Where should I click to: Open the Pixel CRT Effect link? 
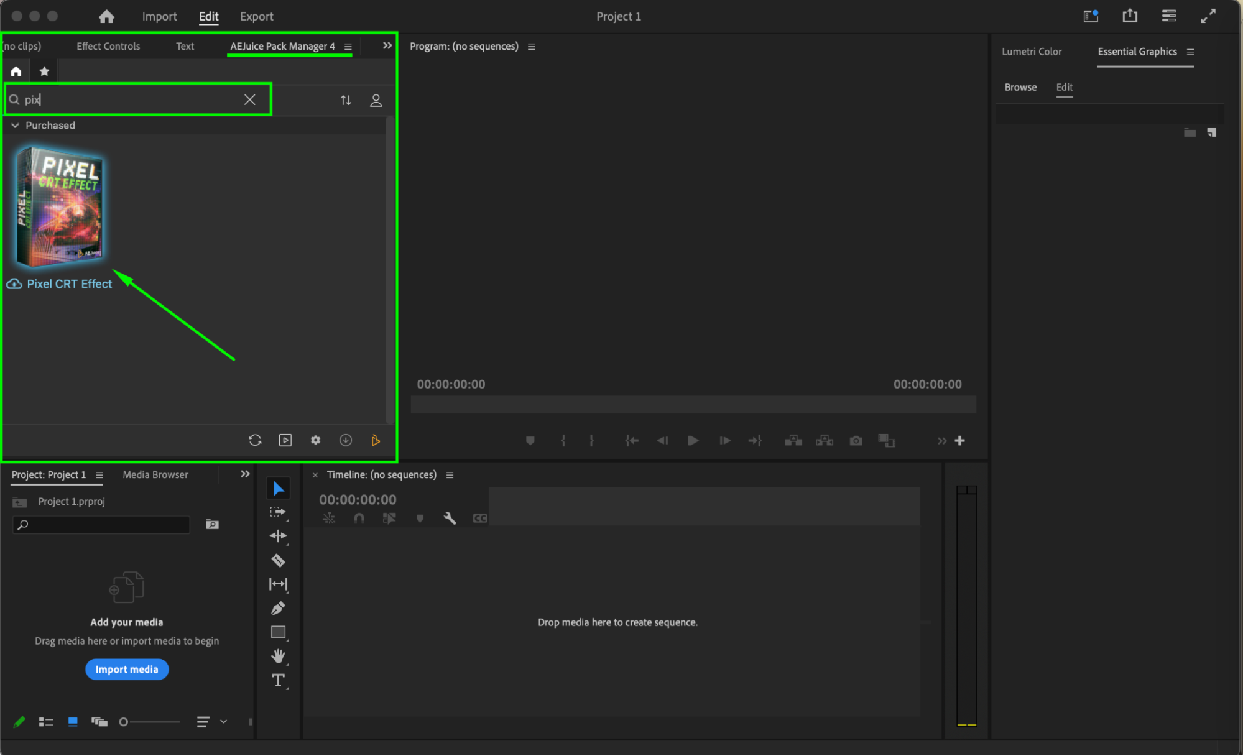point(69,283)
